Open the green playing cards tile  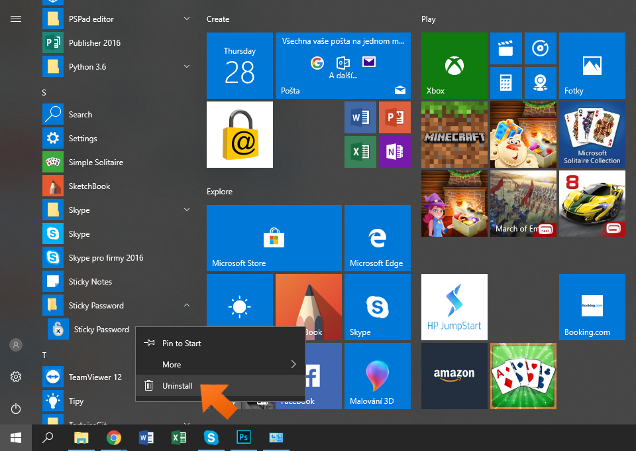523,376
